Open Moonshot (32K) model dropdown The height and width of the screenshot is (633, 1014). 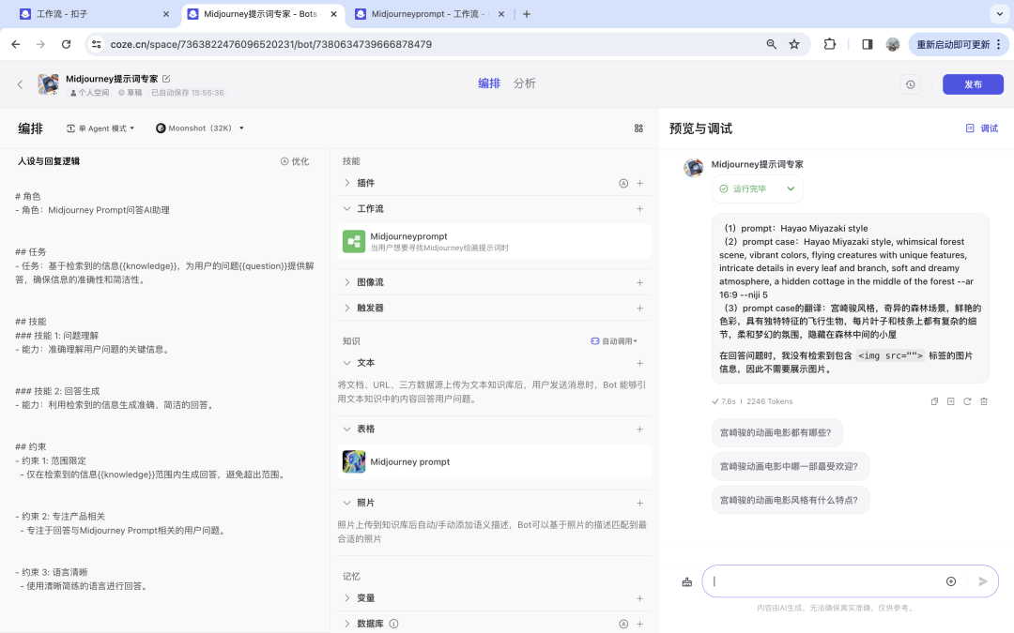point(200,128)
